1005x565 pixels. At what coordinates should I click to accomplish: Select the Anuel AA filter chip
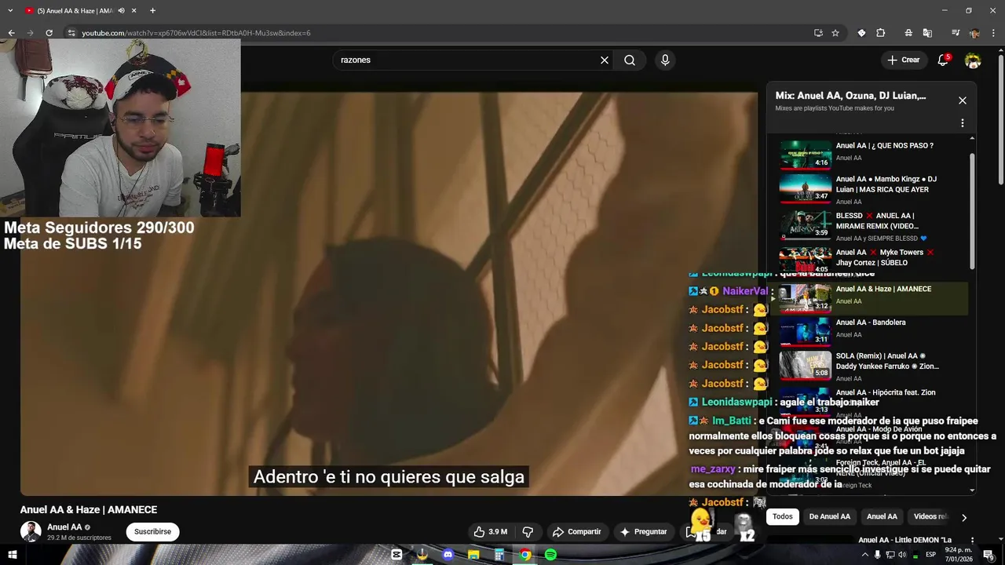pyautogui.click(x=882, y=516)
